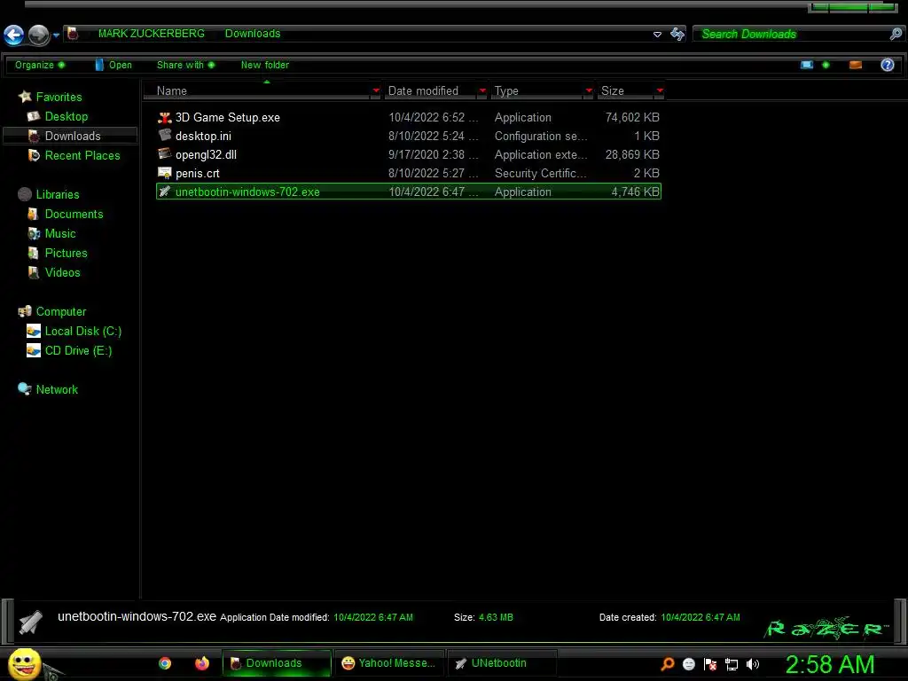Viewport: 908px width, 681px height.
Task: Launch Chrome from the taskbar
Action: (x=165, y=663)
